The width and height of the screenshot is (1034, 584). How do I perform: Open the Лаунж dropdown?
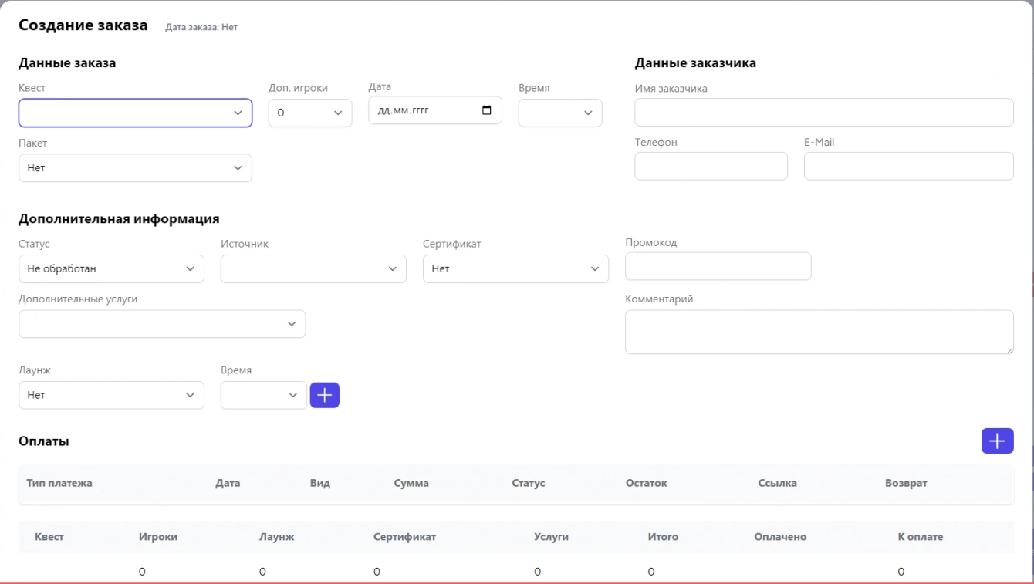111,395
